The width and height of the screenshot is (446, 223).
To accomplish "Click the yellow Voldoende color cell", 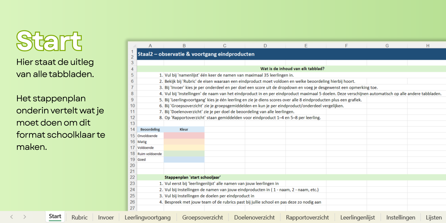I will [x=184, y=148].
